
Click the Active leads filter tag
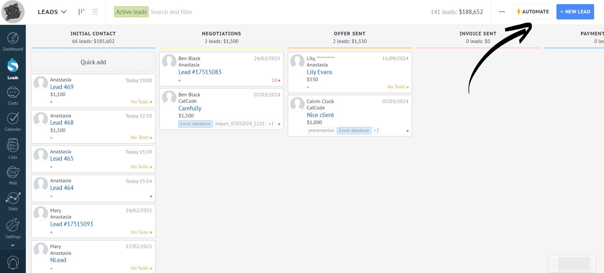131,12
